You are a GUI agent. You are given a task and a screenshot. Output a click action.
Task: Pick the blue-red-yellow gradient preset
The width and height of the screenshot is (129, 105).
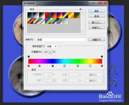point(59,15)
